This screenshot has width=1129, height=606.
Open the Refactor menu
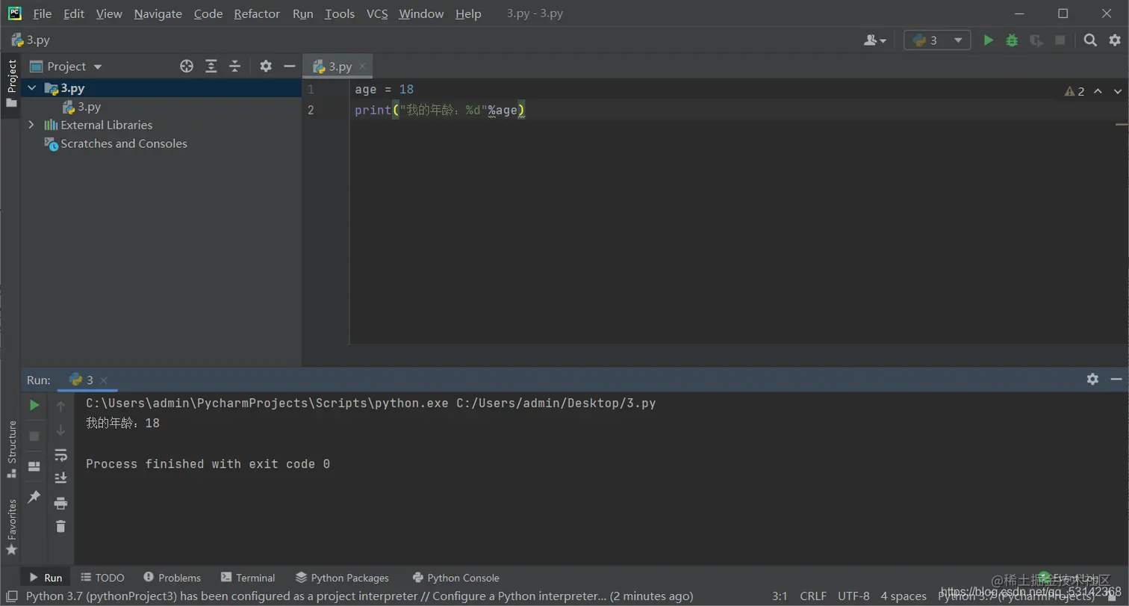coord(257,13)
